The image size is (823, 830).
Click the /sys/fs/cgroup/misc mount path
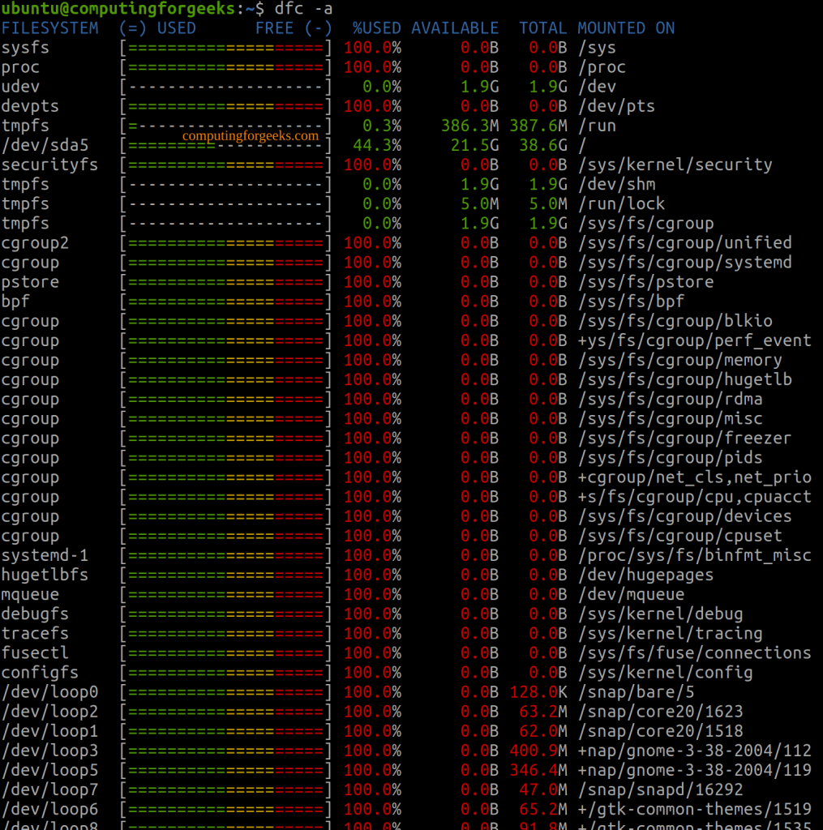coord(670,419)
